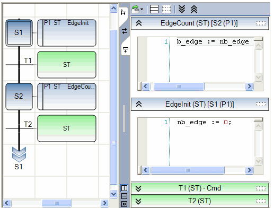
Task: Toggle the vertical split view icon
Action: point(124,188)
